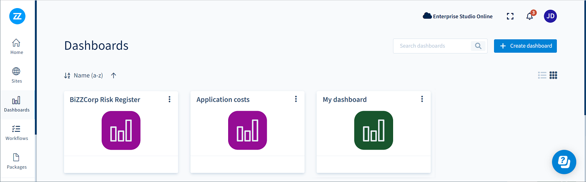The height and width of the screenshot is (182, 586).
Task: Click the BiZZdesign logo in the sidebar
Action: (x=17, y=16)
